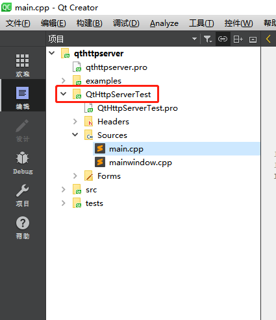Screen dimensions: 276x320
Task: Split the project pane
Action: click(238, 40)
